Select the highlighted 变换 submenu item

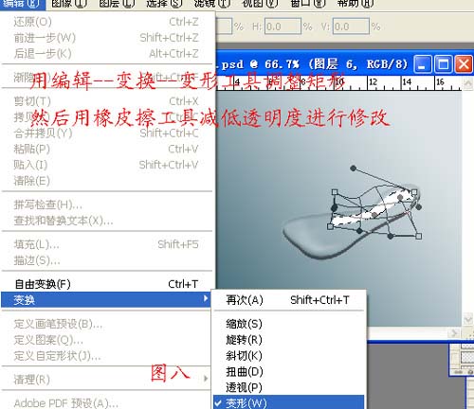[x=106, y=299]
